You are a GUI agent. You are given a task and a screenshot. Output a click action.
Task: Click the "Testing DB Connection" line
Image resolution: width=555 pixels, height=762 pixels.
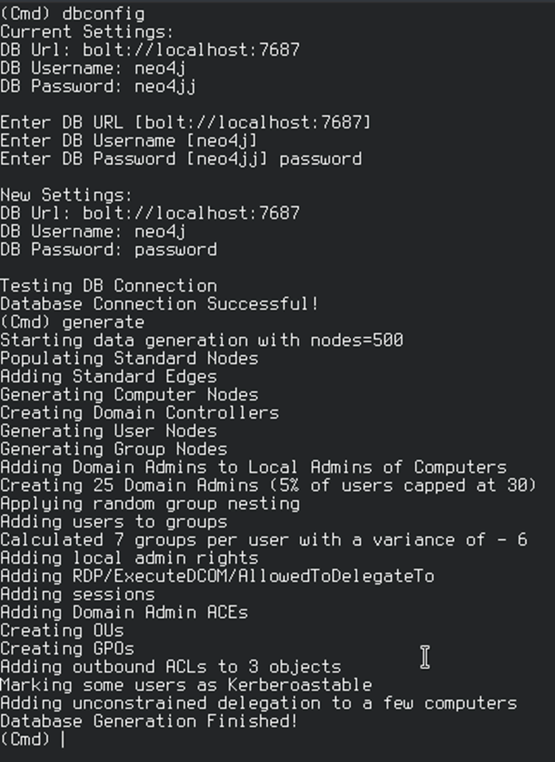109,285
